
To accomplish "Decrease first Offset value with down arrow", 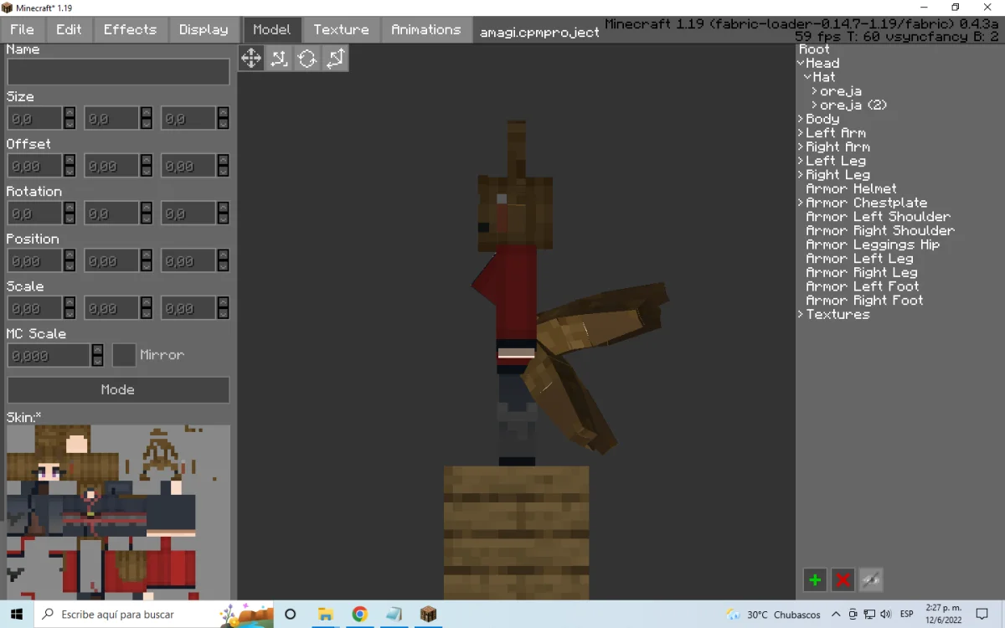I will click(70, 172).
